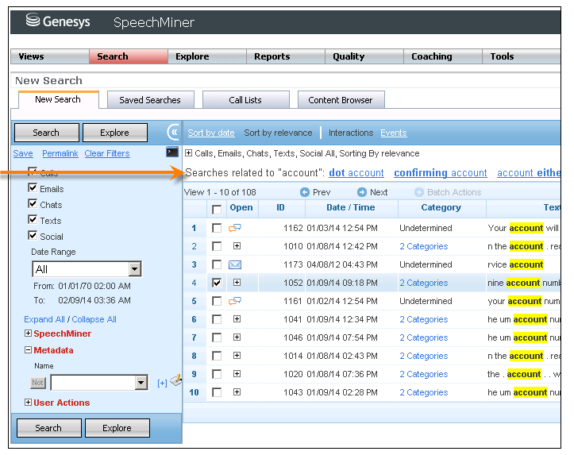Expand the User Actions section
Screen dimensions: 574x455
29,403
